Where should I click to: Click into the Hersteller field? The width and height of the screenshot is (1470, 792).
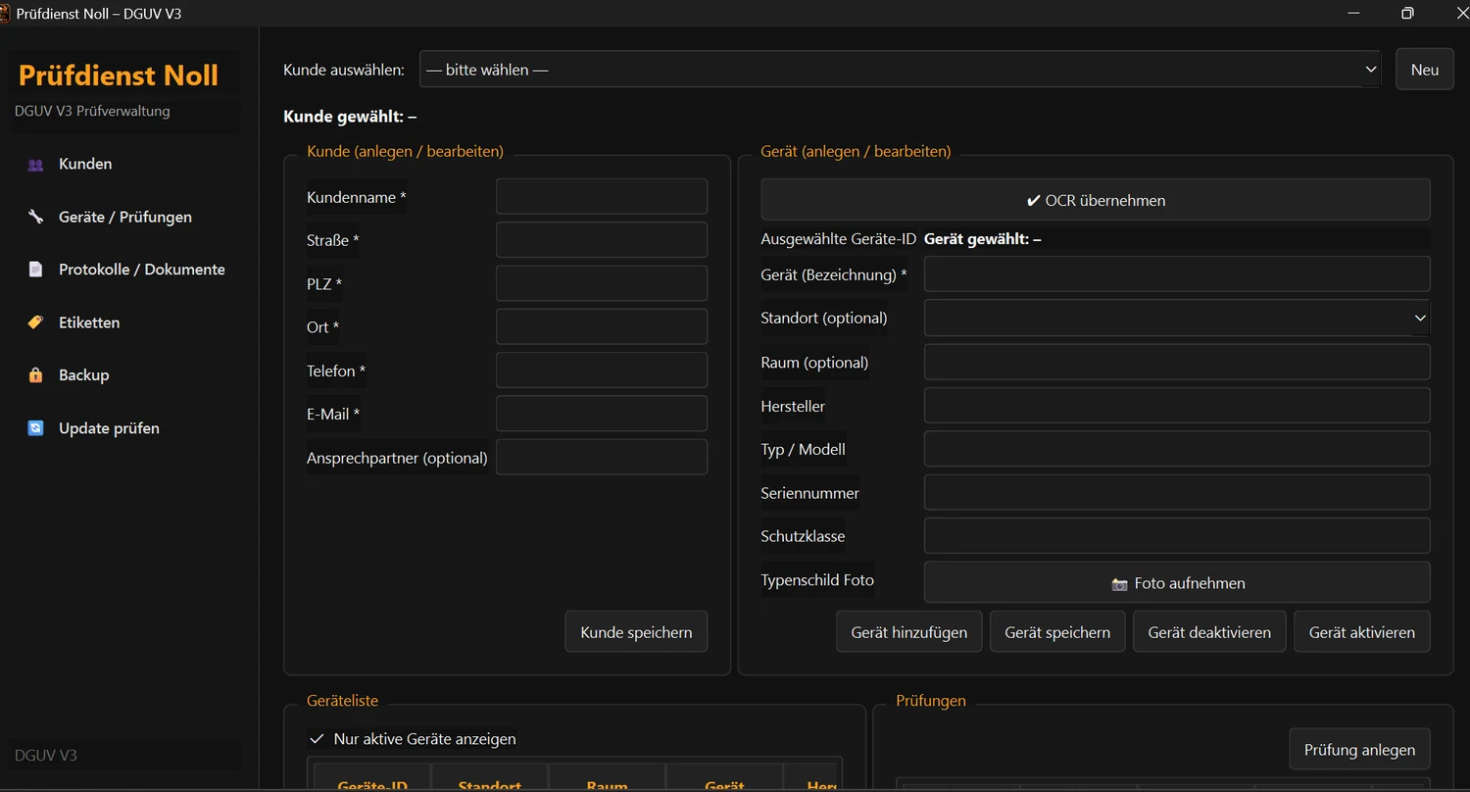coord(1177,406)
